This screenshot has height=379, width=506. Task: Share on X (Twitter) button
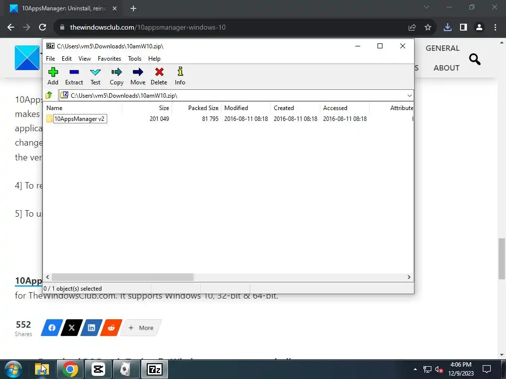pyautogui.click(x=72, y=328)
